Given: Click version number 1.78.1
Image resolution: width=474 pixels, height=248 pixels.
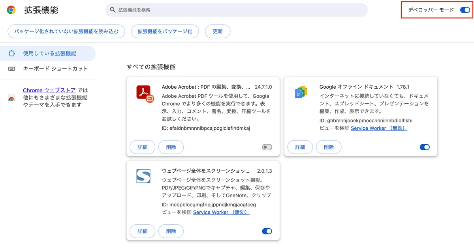Looking at the screenshot, I should [x=403, y=87].
